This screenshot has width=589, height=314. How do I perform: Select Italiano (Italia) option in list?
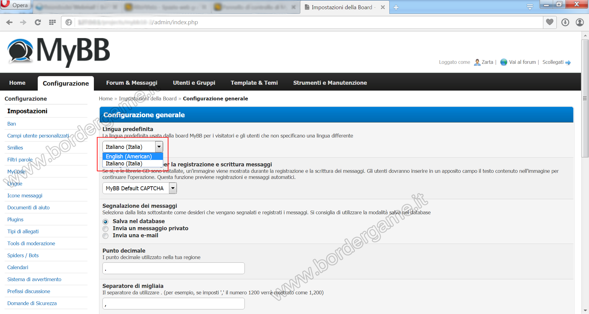pos(133,164)
